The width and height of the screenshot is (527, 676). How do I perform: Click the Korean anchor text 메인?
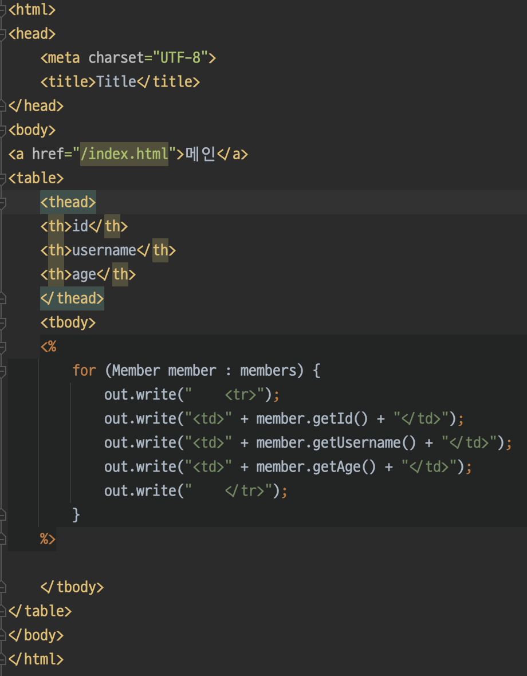point(200,154)
